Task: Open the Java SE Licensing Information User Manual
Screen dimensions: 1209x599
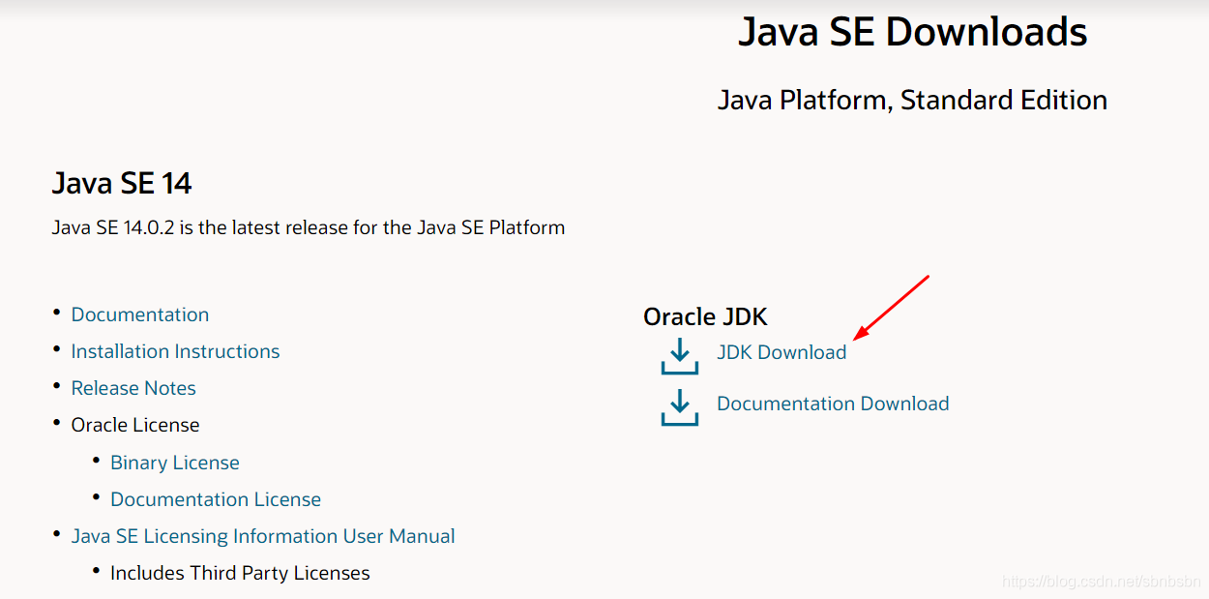Action: tap(262, 535)
